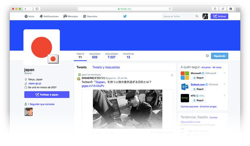The height and width of the screenshot is (146, 250).
Task: Click GIGAZINE avatar icon beside tweet
Action: pos(79,79)
